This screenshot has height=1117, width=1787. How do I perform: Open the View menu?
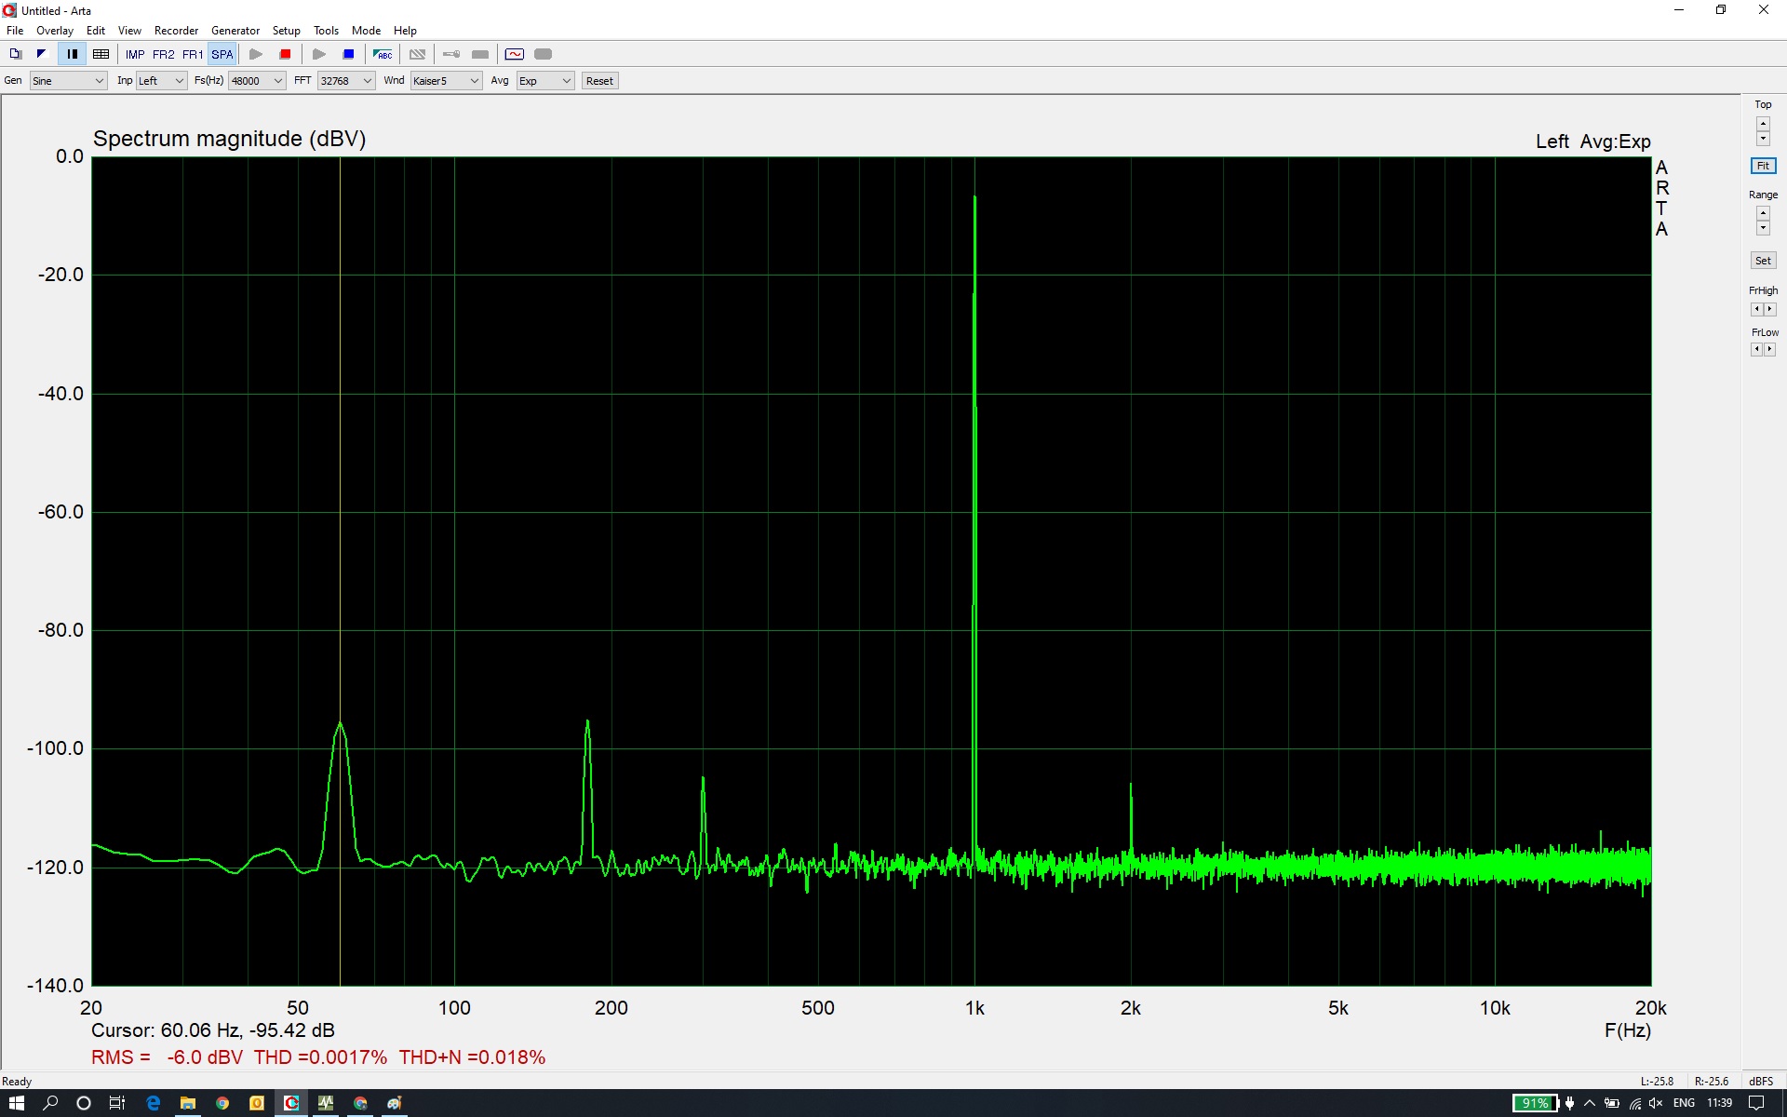129,31
